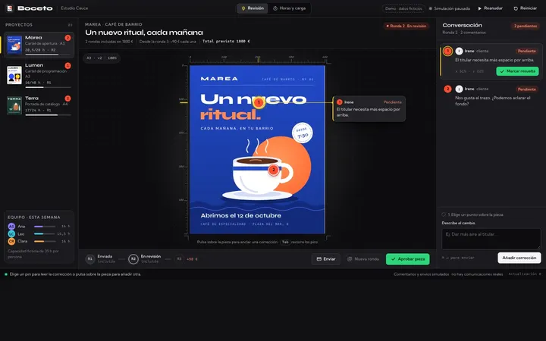Click the Aprobar pieza button
Viewport: 546px width, 341px height.
tap(408, 259)
